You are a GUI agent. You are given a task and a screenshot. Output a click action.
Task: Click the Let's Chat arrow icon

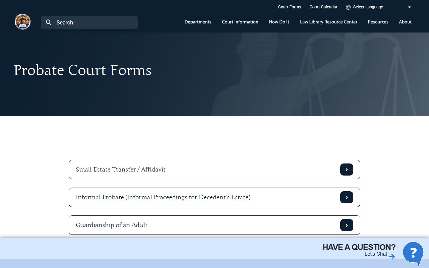(392, 257)
